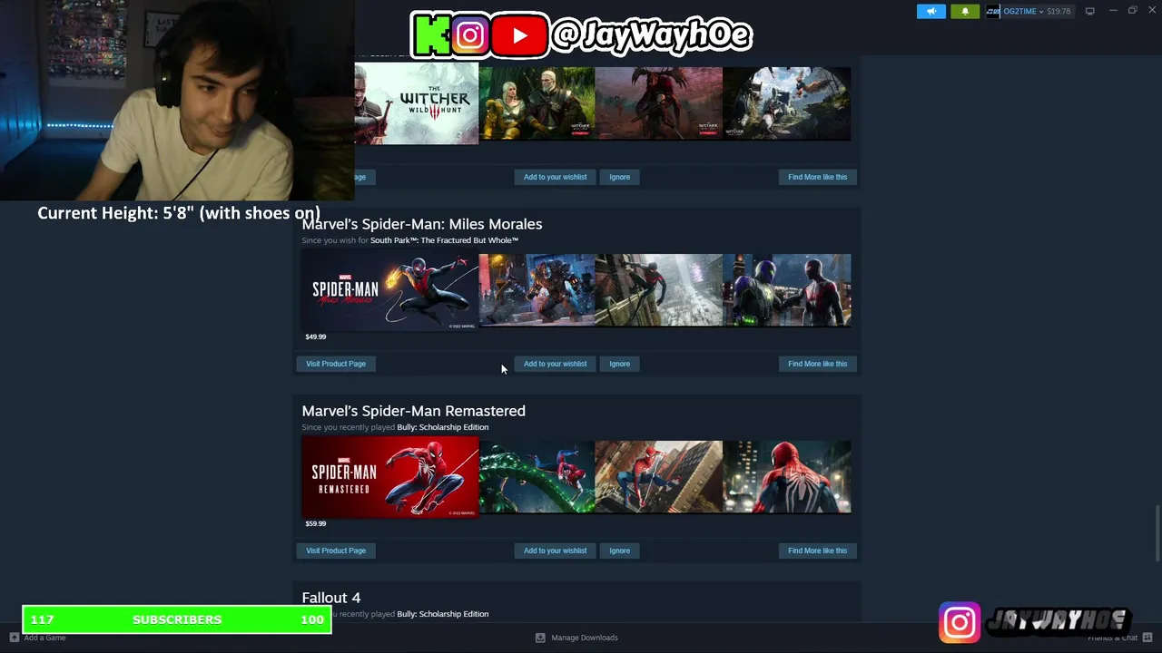Enter Big Picture mode via monitor icon
This screenshot has height=653, width=1162.
click(x=1089, y=11)
